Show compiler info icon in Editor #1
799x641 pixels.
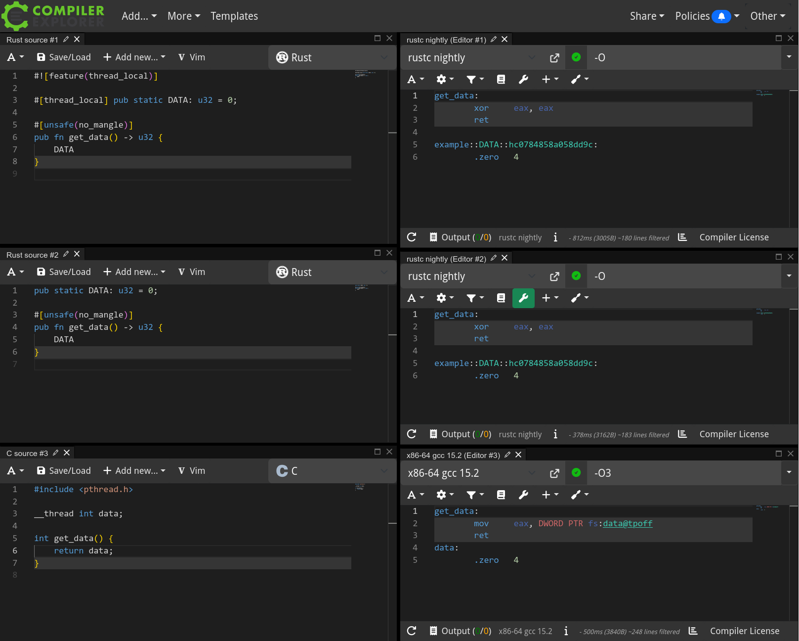555,237
